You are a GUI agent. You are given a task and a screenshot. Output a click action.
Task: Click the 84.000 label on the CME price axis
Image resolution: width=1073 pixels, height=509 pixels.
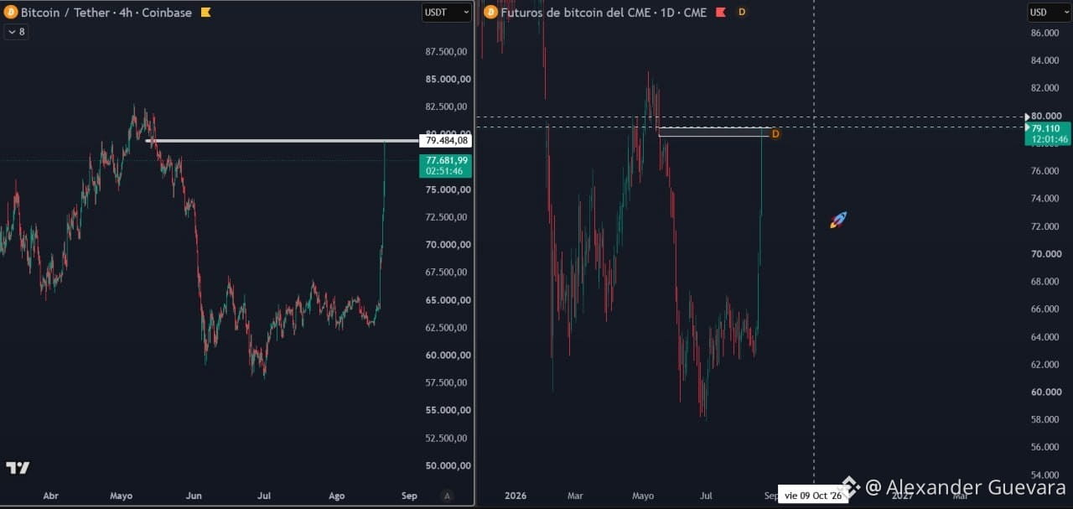(1046, 61)
